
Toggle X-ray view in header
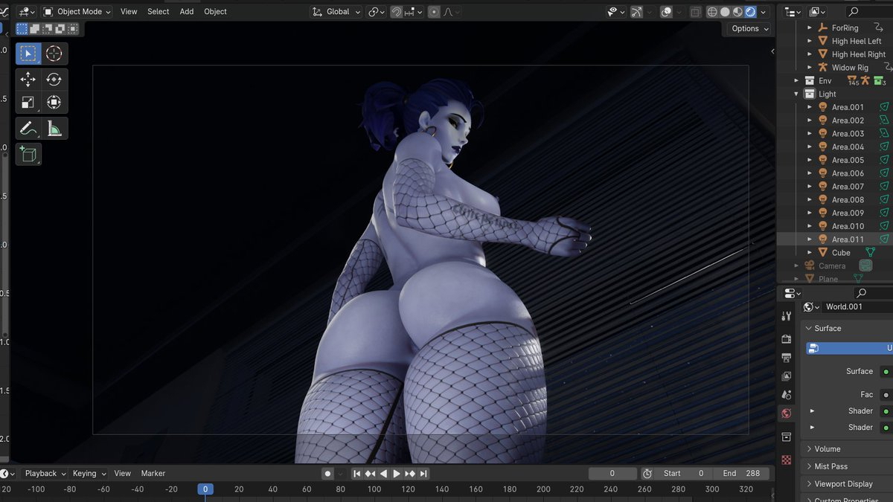coord(695,12)
